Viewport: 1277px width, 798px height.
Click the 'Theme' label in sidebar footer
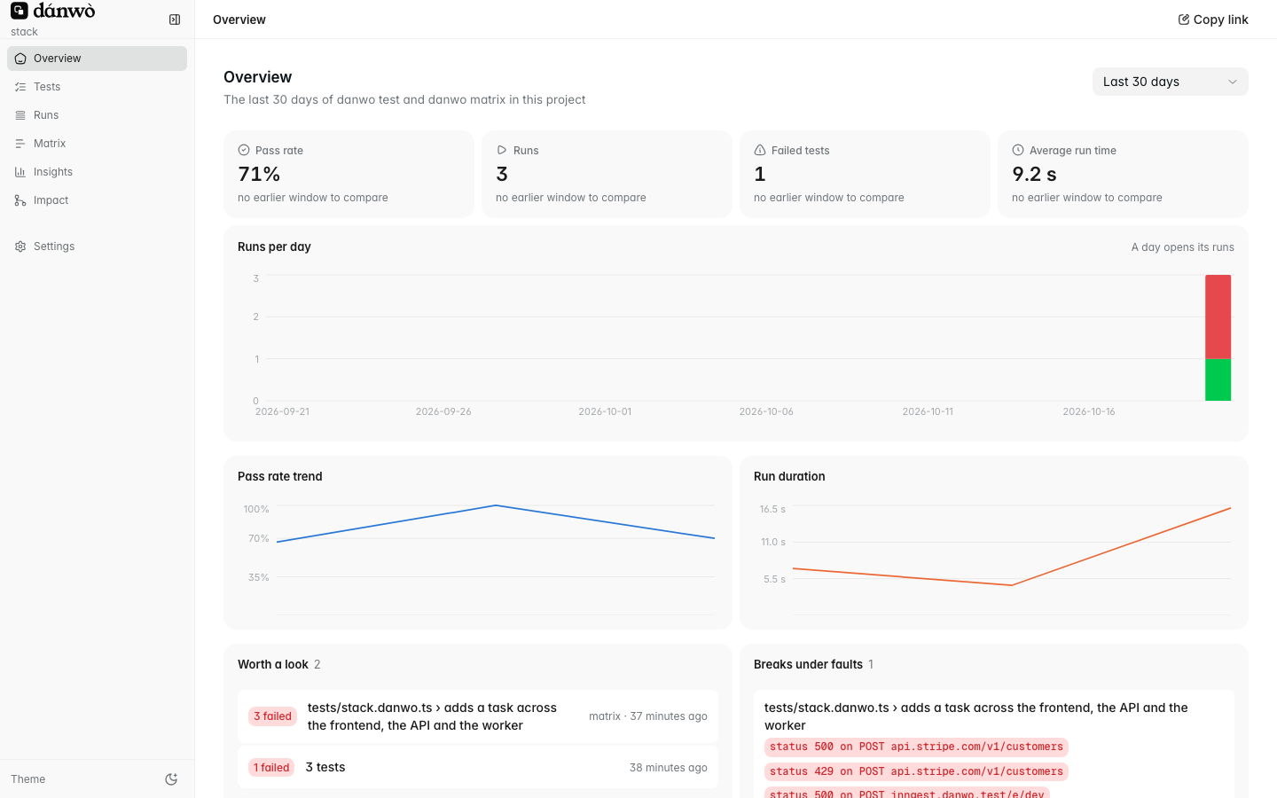tap(27, 779)
